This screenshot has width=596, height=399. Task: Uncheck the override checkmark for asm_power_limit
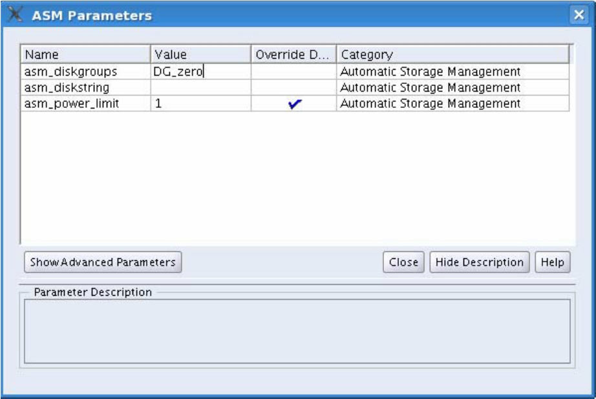(x=295, y=104)
